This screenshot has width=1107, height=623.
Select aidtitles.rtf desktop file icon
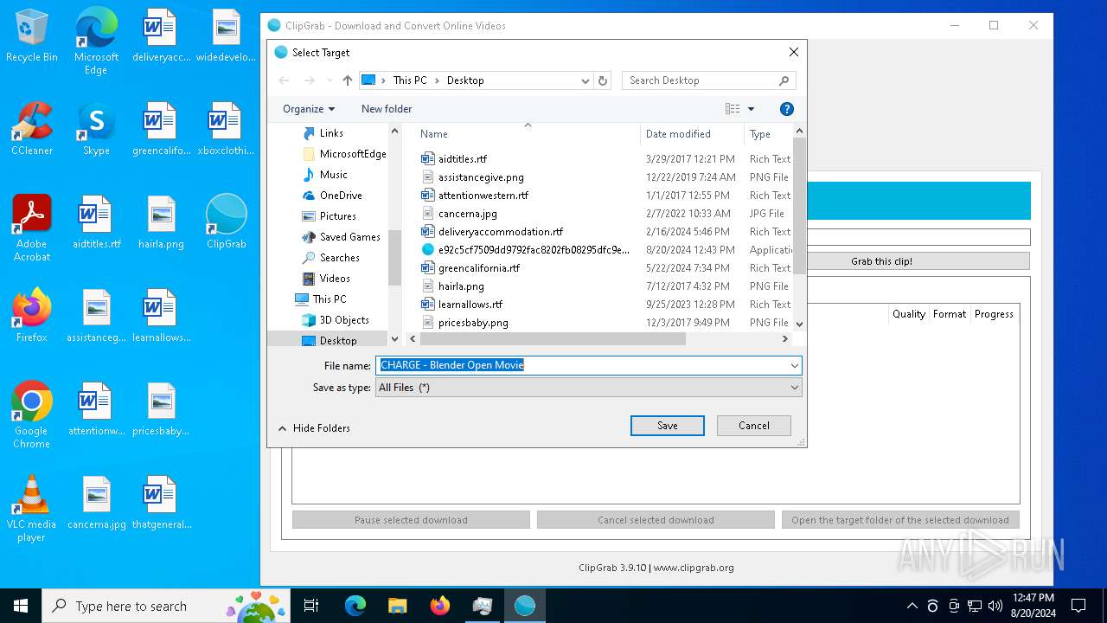(96, 222)
